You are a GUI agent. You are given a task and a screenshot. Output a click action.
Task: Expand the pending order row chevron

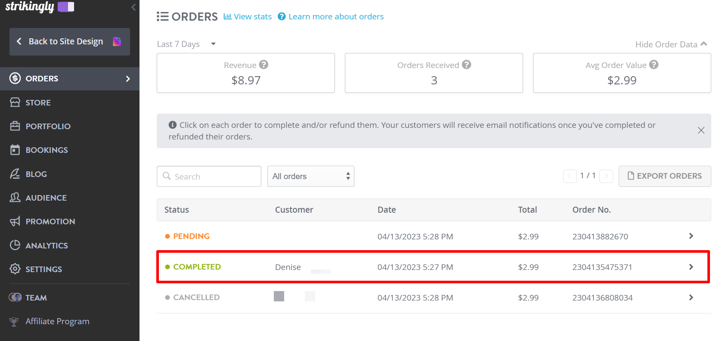click(691, 236)
